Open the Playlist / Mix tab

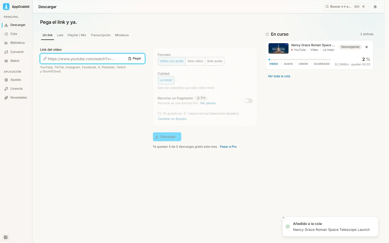pos(77,35)
